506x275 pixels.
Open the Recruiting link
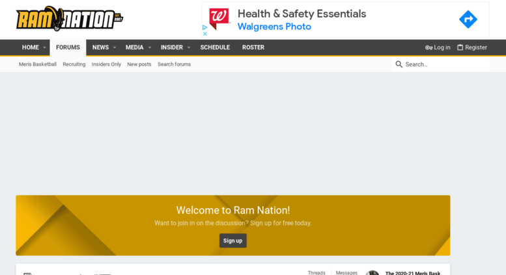74,64
